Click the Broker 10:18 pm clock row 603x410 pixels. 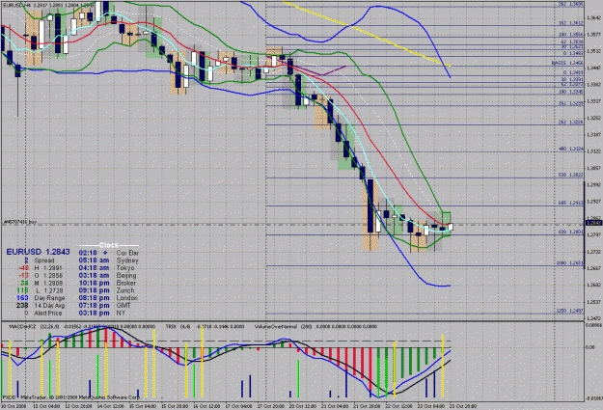[x=107, y=283]
